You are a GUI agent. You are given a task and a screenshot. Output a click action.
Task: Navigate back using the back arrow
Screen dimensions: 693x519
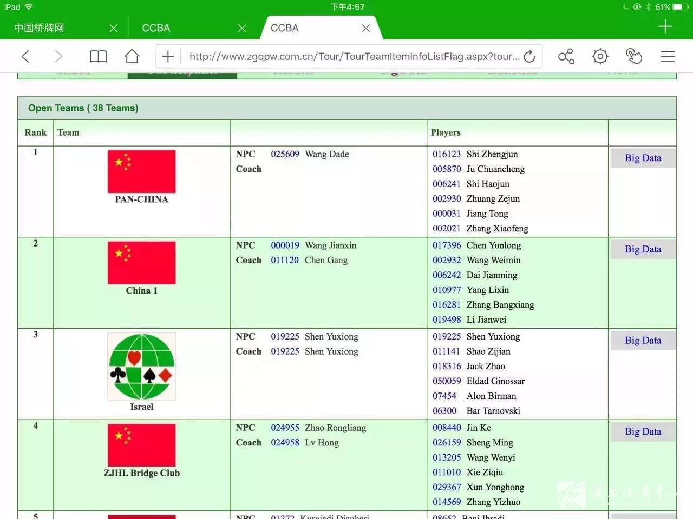pos(25,56)
